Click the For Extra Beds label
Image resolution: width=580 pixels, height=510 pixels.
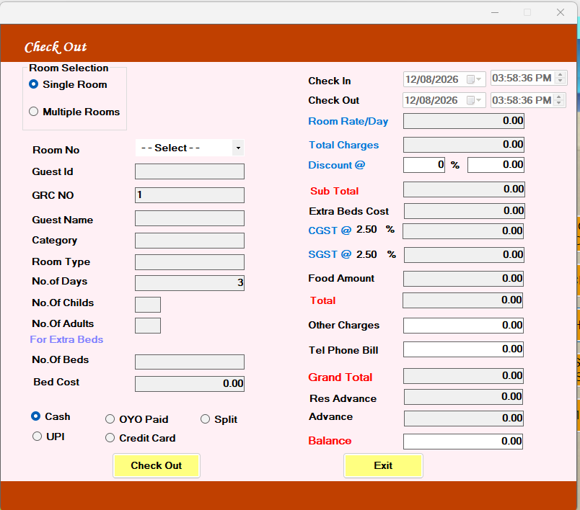66,339
